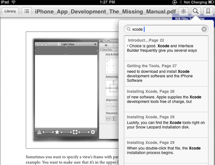Focus the search field containing xcode
The width and height of the screenshot is (215, 165).
click(x=166, y=29)
